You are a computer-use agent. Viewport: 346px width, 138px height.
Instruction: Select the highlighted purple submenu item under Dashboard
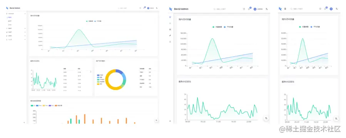pyautogui.click(x=10, y=17)
